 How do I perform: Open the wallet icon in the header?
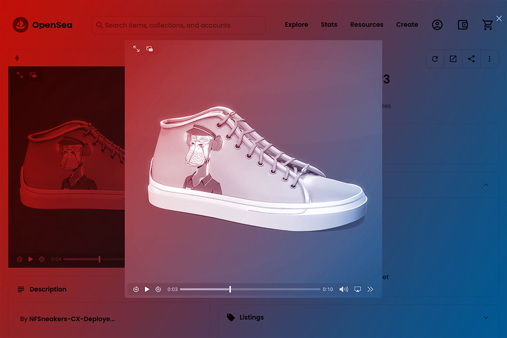462,25
